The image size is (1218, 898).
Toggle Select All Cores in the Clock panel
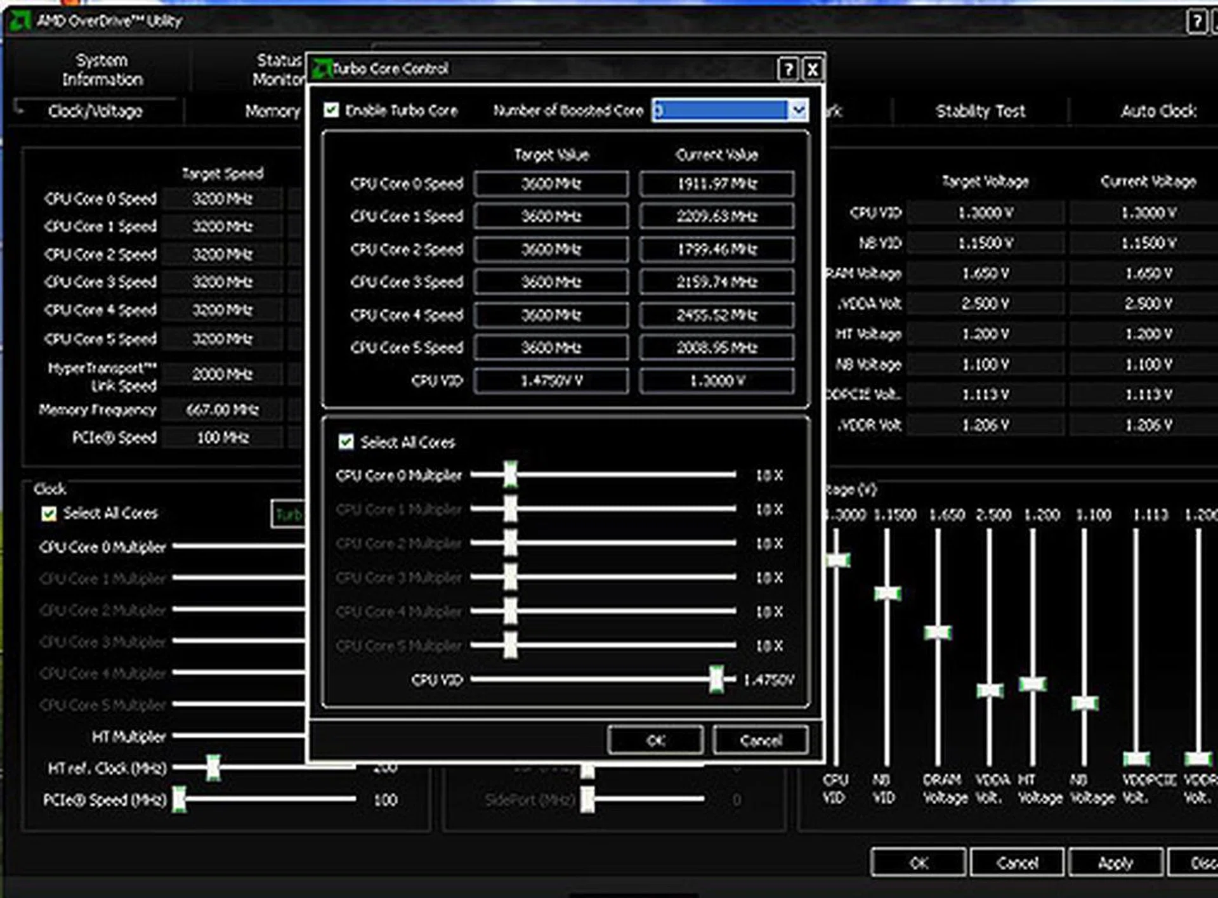pyautogui.click(x=49, y=514)
